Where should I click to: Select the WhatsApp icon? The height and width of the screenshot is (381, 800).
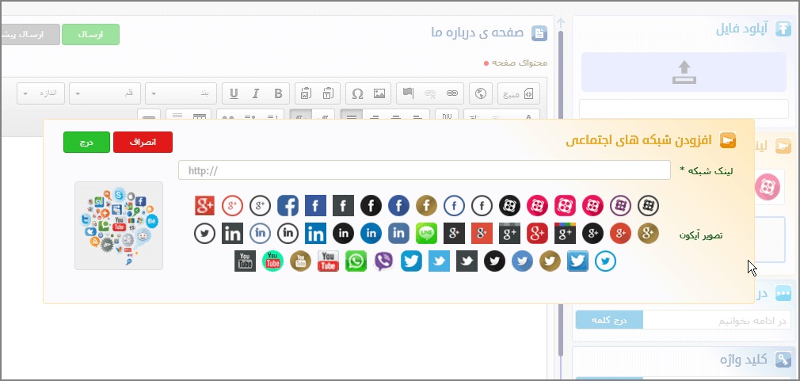tap(356, 261)
